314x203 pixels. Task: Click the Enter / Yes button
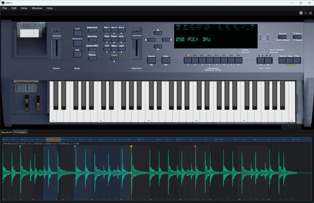click(x=166, y=61)
